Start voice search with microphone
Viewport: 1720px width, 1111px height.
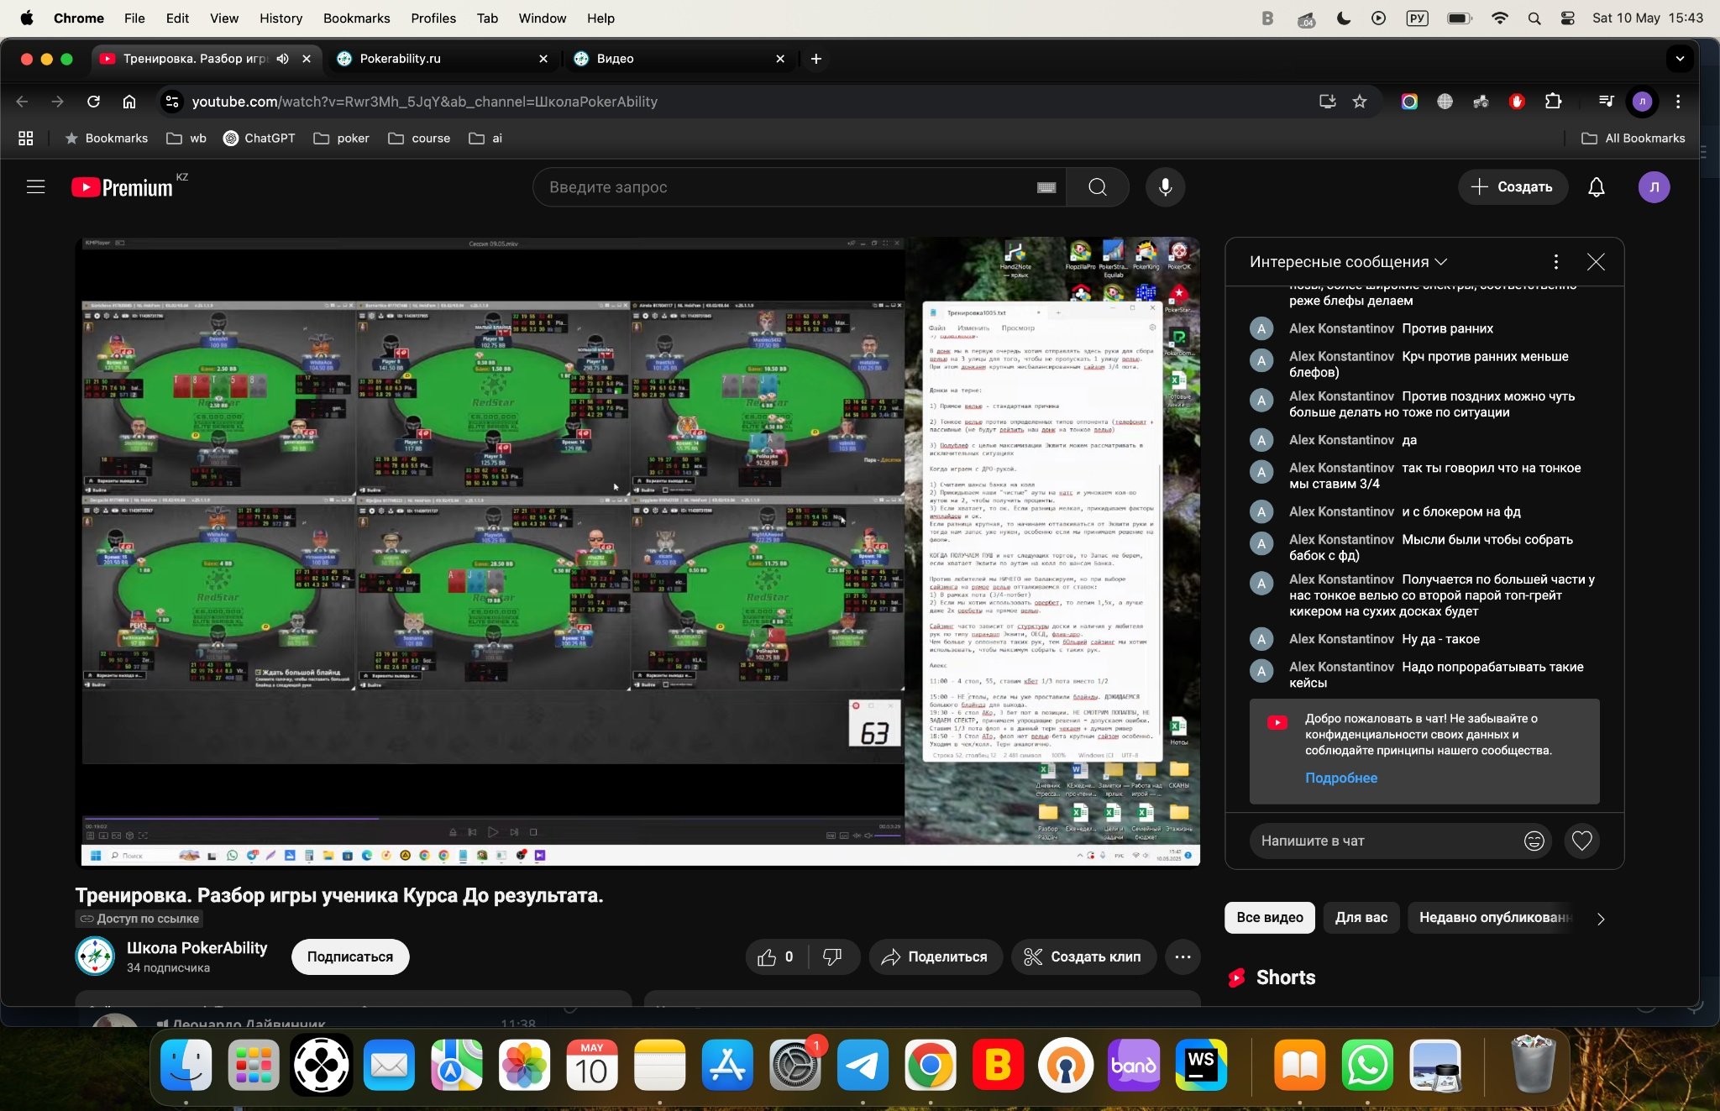[x=1165, y=186]
